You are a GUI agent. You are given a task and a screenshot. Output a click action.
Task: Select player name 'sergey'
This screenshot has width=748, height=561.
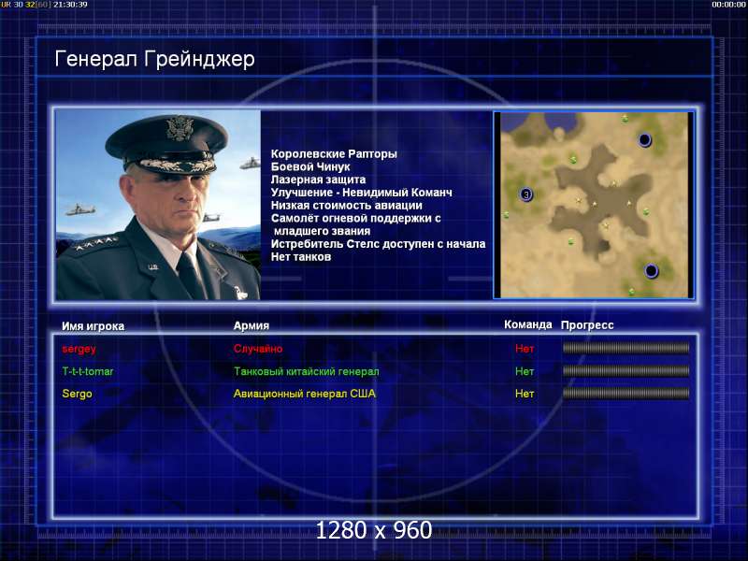(79, 349)
